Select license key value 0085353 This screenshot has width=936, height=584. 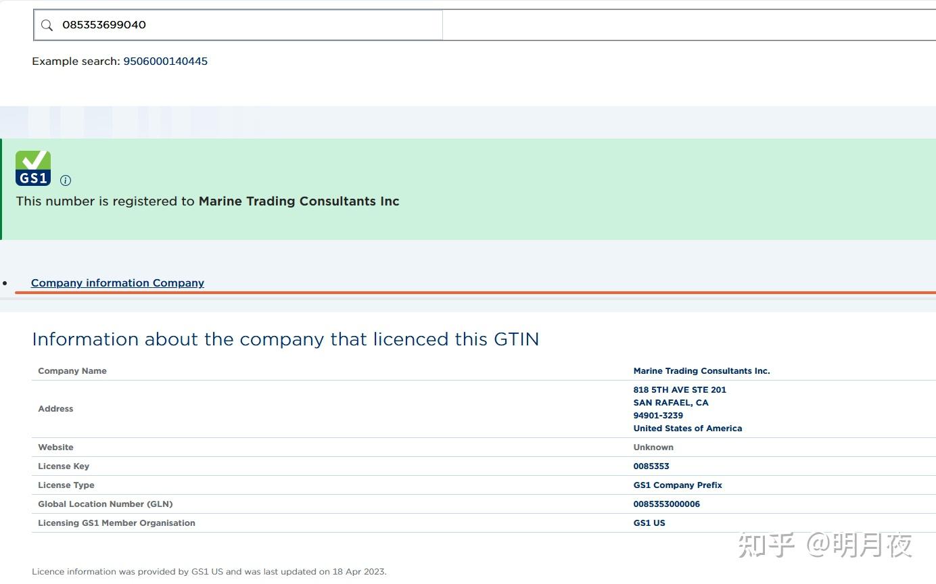tap(651, 466)
